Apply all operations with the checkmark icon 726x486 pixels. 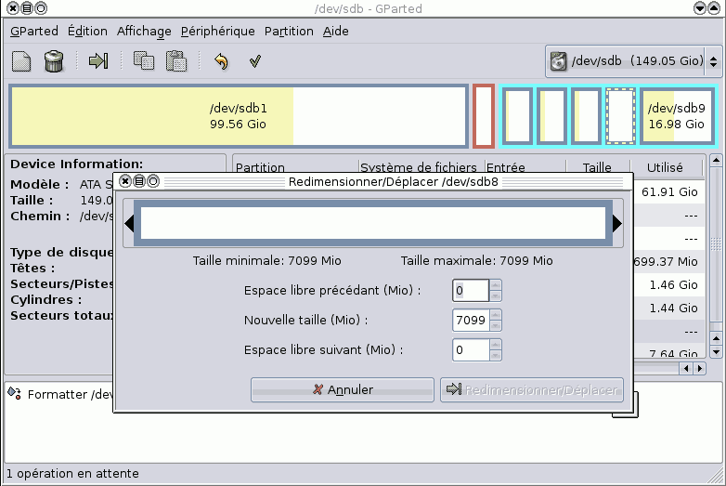coord(253,61)
